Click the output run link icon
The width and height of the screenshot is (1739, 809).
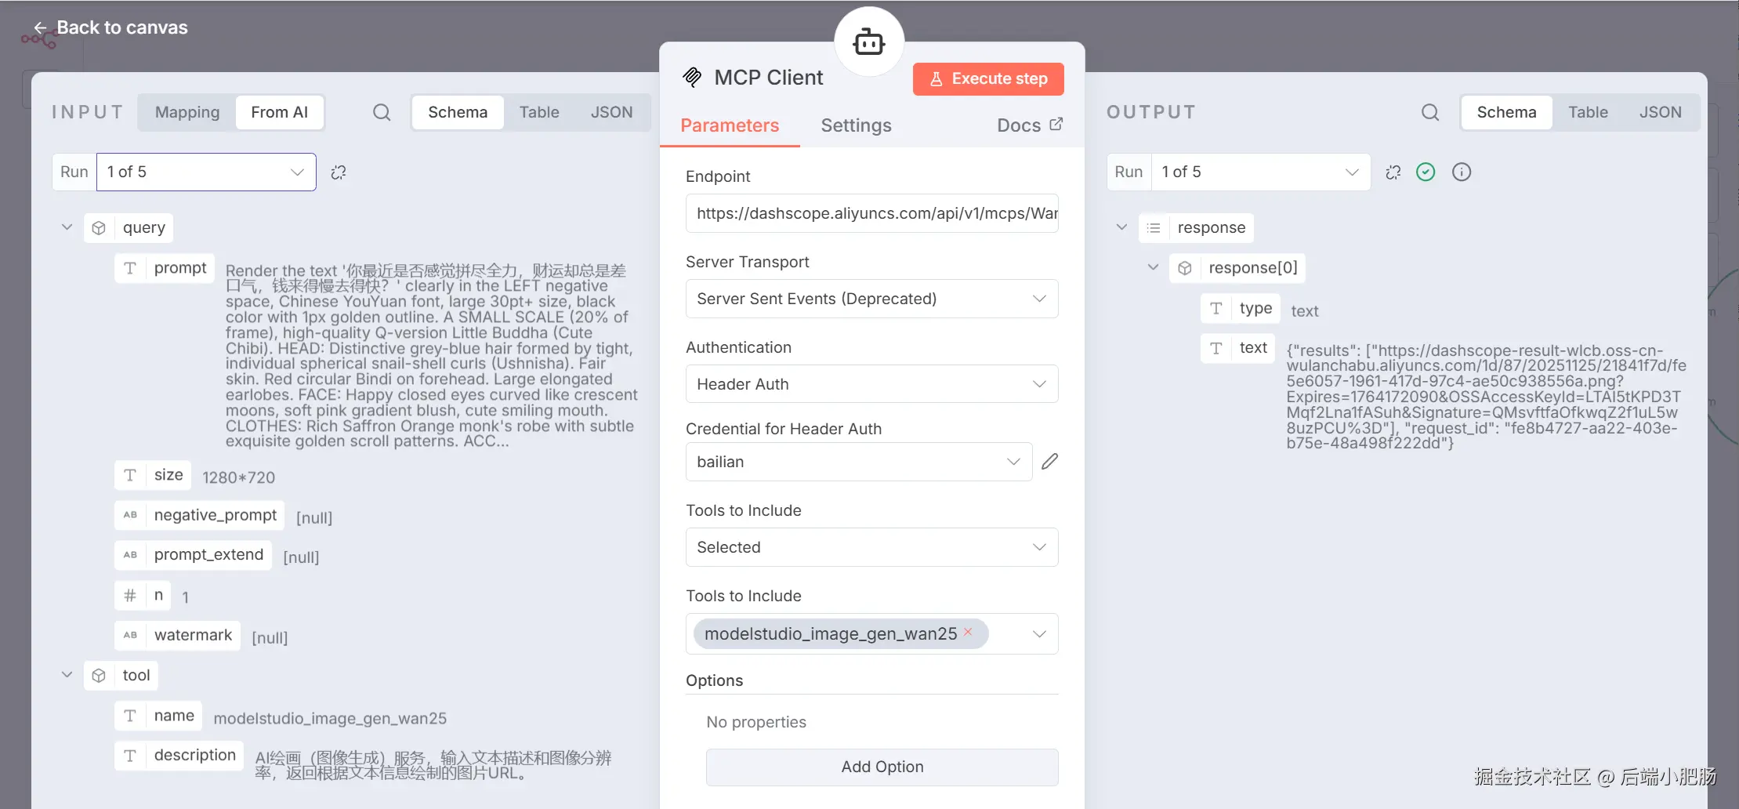click(x=1393, y=172)
